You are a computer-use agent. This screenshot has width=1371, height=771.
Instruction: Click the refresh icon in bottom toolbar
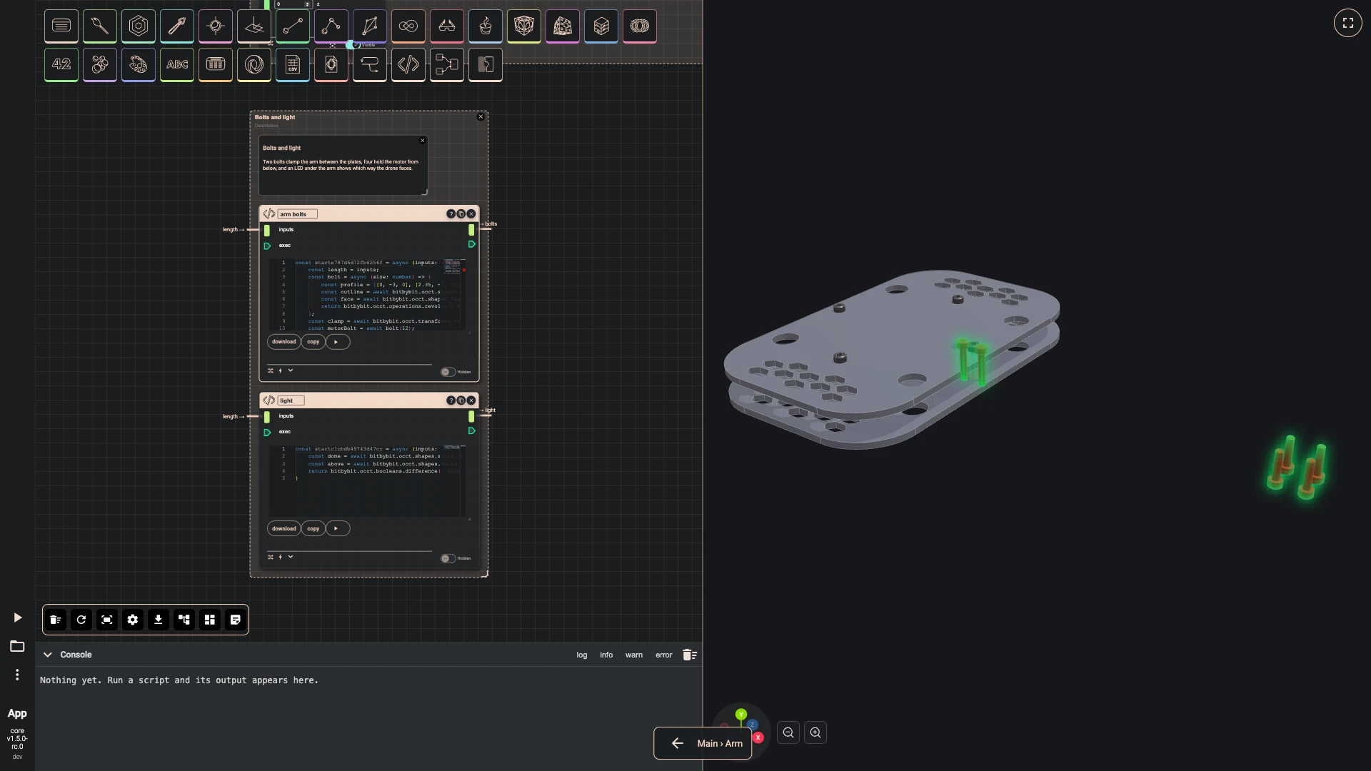click(81, 620)
